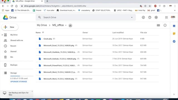This screenshot has height=100, width=178.
Task: Select the Crack.pkg file
Action: [97, 39]
